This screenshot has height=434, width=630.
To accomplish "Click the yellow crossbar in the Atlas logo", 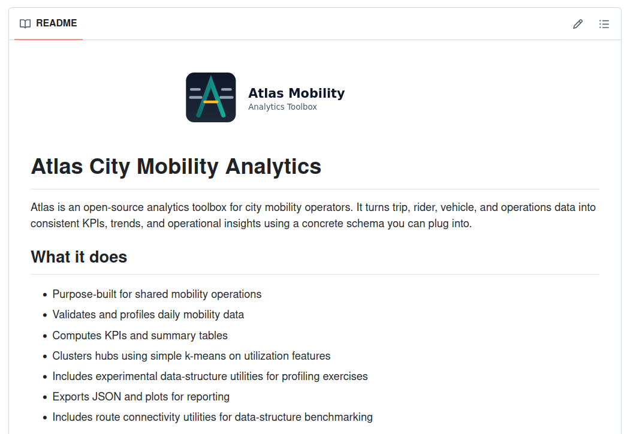I will pos(210,102).
